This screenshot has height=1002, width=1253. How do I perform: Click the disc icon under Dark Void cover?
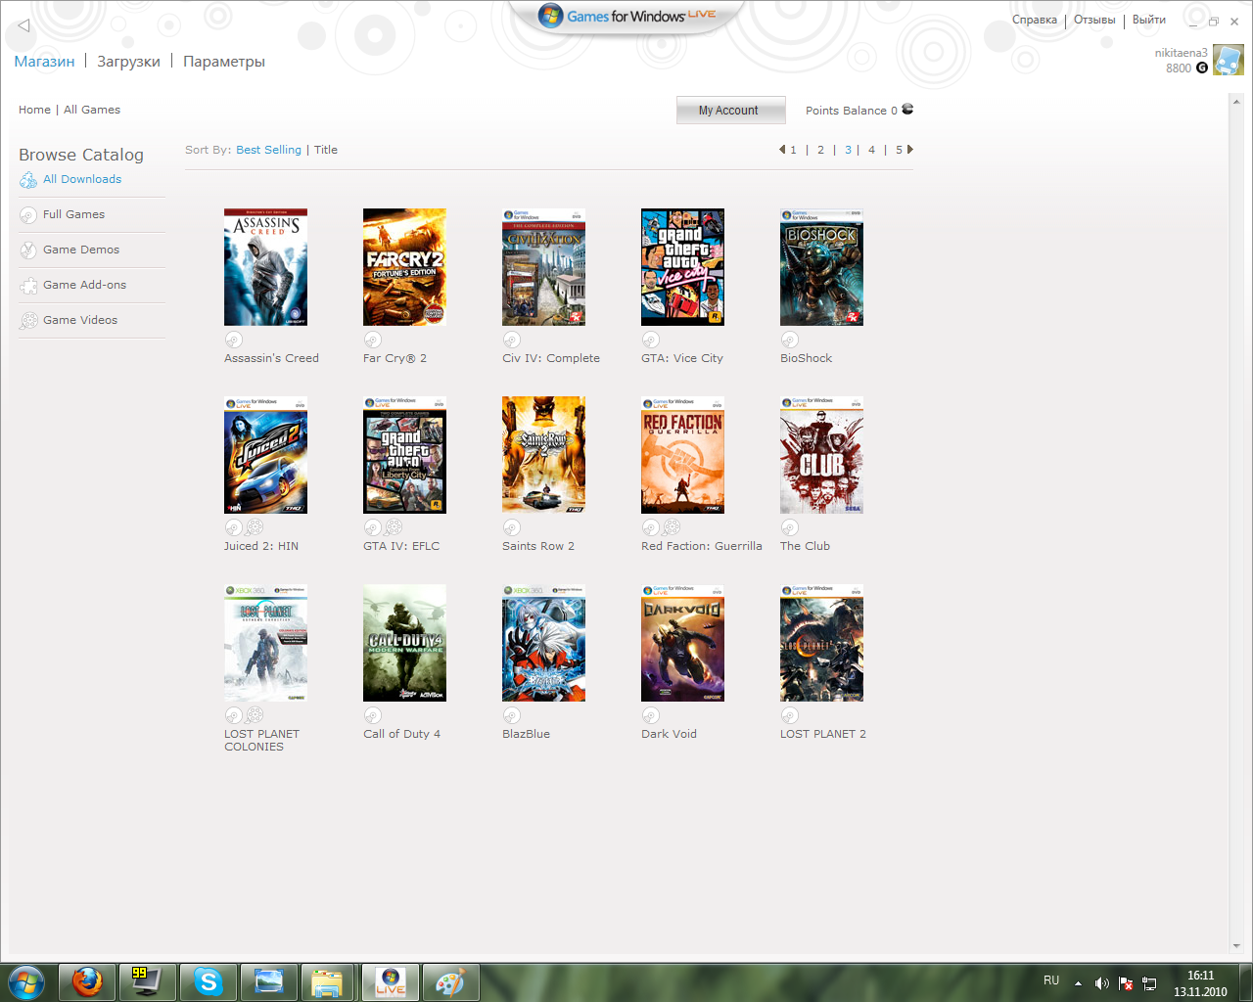[650, 715]
